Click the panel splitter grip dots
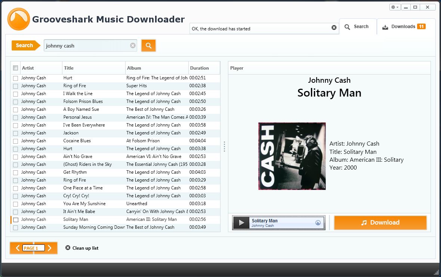Screen dimensions: 441x277 224,146
